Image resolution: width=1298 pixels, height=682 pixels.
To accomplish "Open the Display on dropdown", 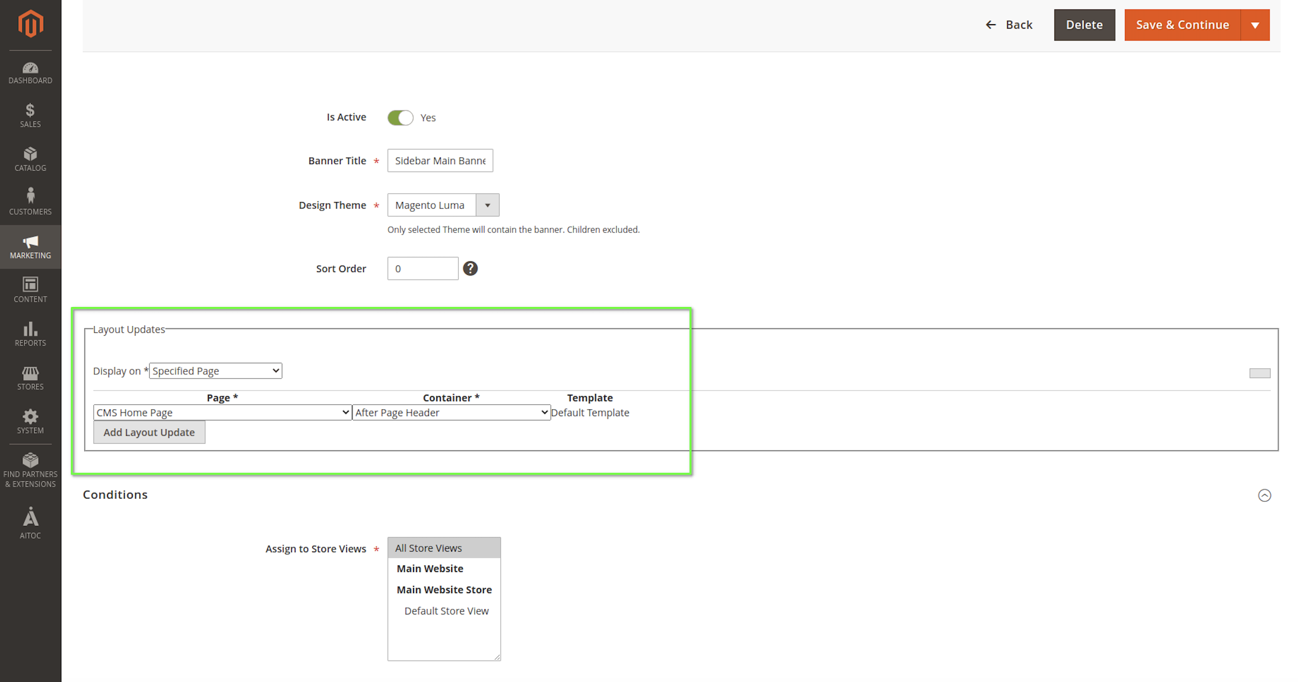I will click(216, 371).
